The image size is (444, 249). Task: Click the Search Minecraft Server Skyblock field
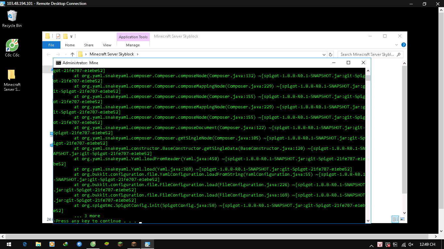367,54
